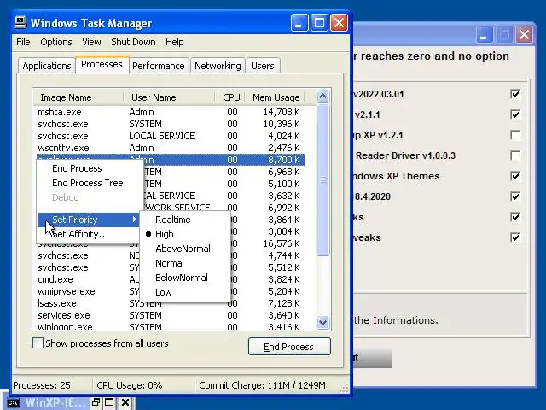Select the wscntfy.exe process row
The width and height of the screenshot is (546, 410).
click(171, 148)
